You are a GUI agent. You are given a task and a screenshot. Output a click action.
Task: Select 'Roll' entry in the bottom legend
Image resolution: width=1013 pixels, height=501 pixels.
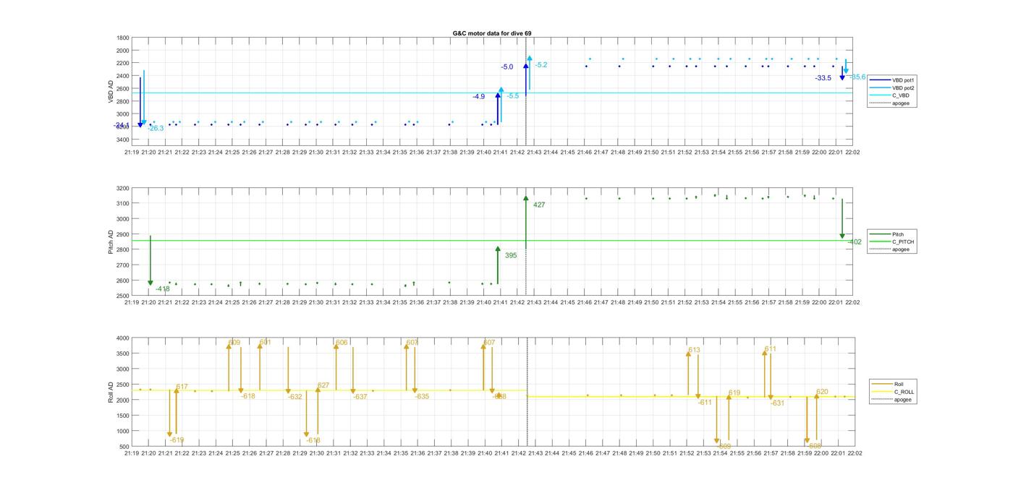(899, 384)
